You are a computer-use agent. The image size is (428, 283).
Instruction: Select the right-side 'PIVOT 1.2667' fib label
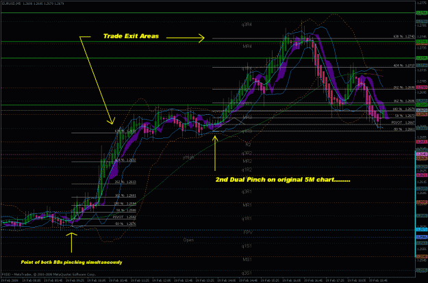(x=403, y=122)
